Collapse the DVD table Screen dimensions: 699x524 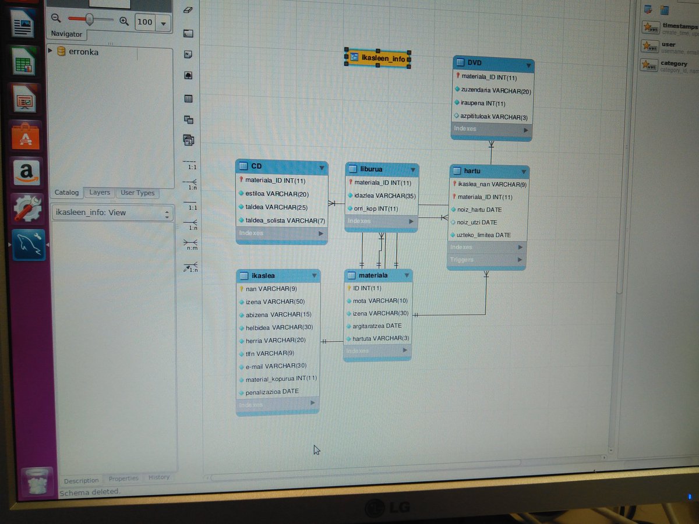pos(528,65)
